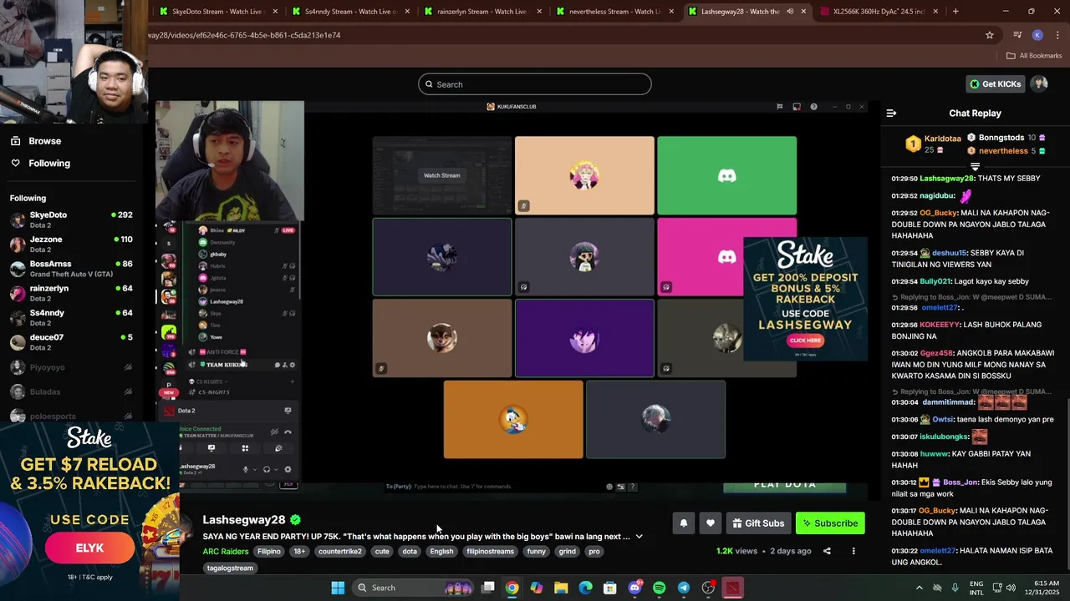Click into the Kick search field
Screen dimensions: 1070x601
[x=535, y=83]
